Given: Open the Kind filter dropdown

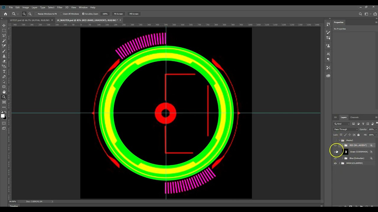Looking at the screenshot, I should (x=342, y=124).
